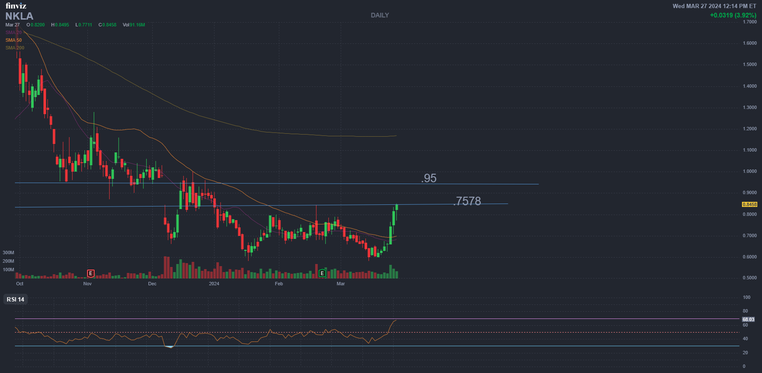Click the NKLA ticker symbol

coord(19,16)
